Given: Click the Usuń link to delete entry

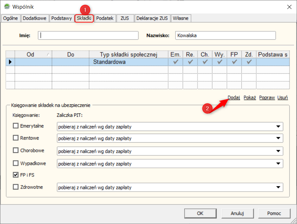Looking at the screenshot, I should point(282,98).
